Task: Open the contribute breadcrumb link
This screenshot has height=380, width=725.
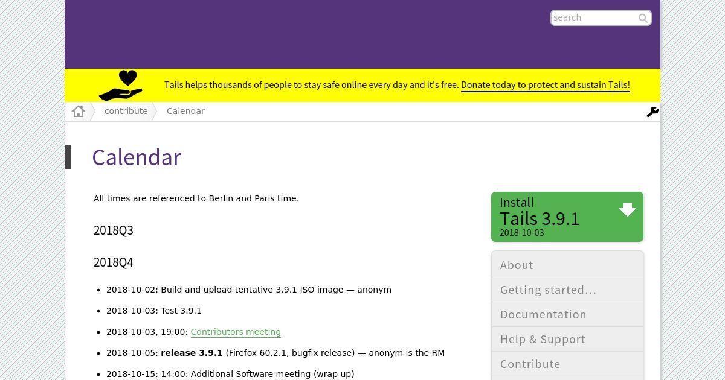Action: tap(126, 111)
